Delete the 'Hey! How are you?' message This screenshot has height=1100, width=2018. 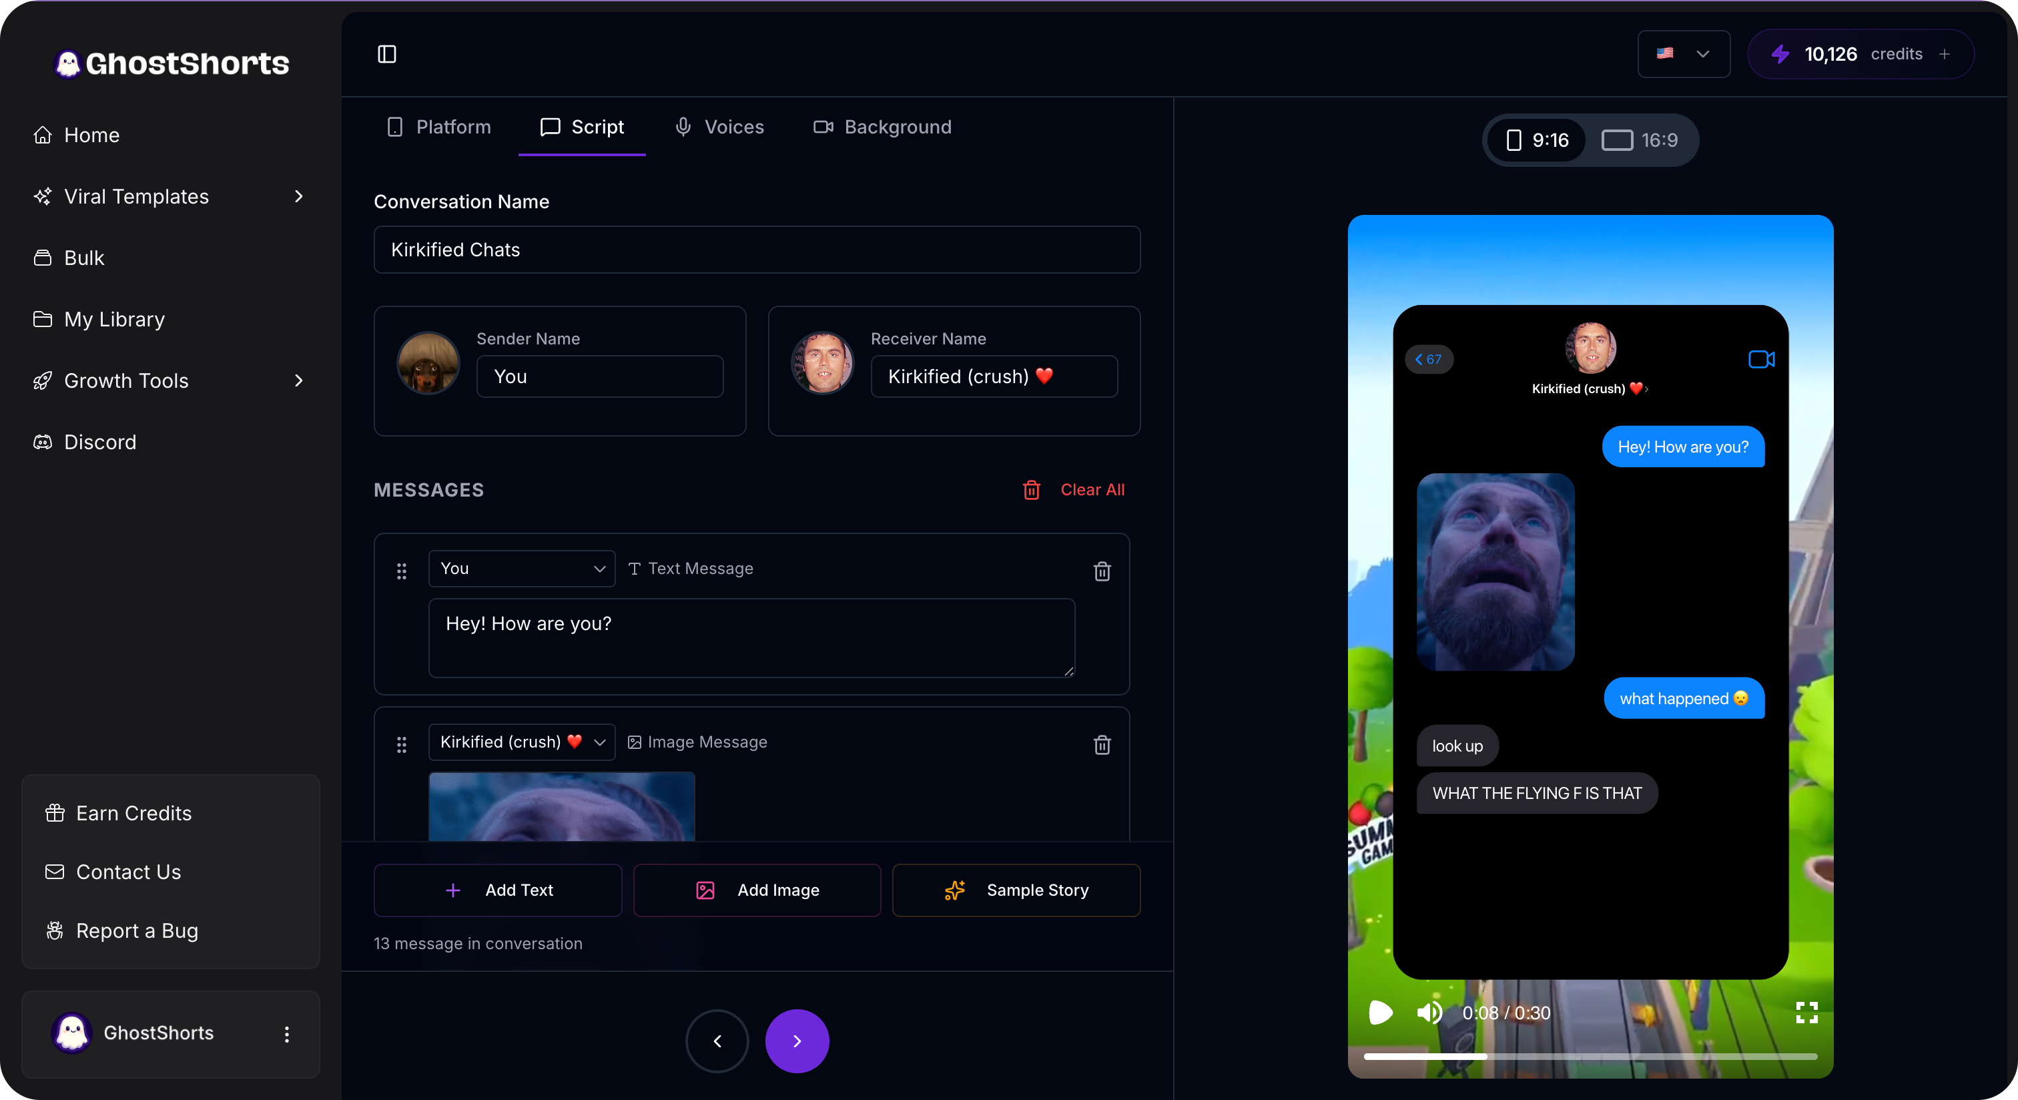(1102, 571)
